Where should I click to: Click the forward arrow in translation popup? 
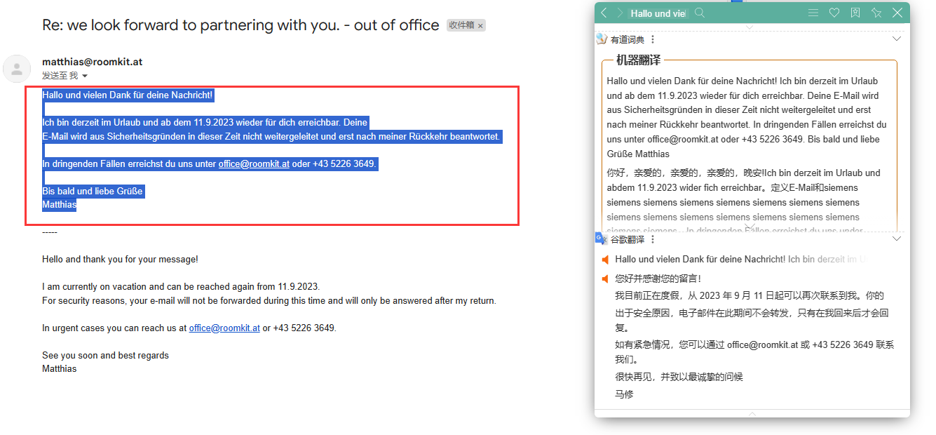click(x=620, y=13)
